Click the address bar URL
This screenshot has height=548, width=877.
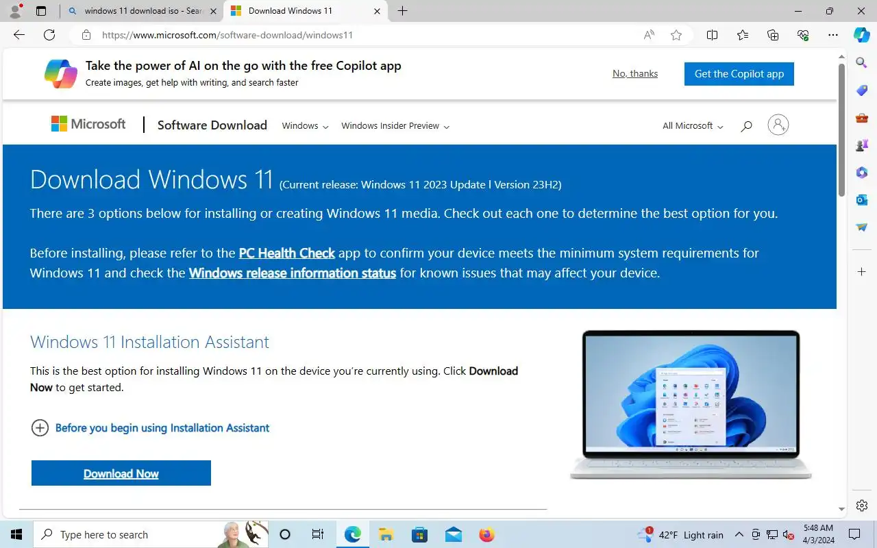tap(227, 35)
